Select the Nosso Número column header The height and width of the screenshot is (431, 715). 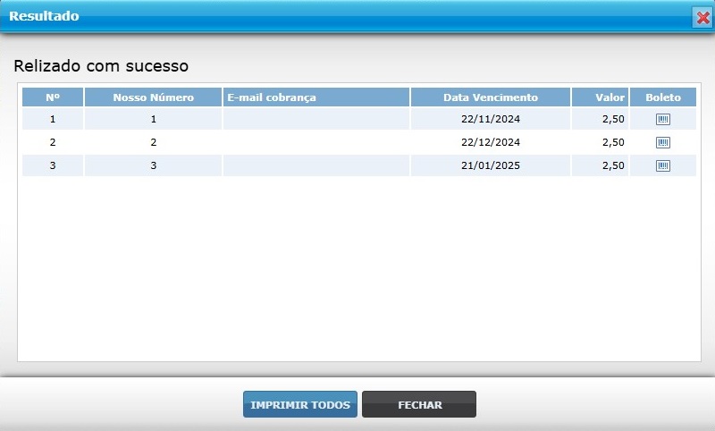(x=153, y=97)
